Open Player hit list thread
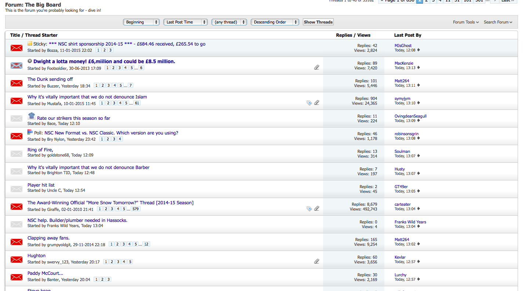The image size is (525, 291). tap(41, 185)
